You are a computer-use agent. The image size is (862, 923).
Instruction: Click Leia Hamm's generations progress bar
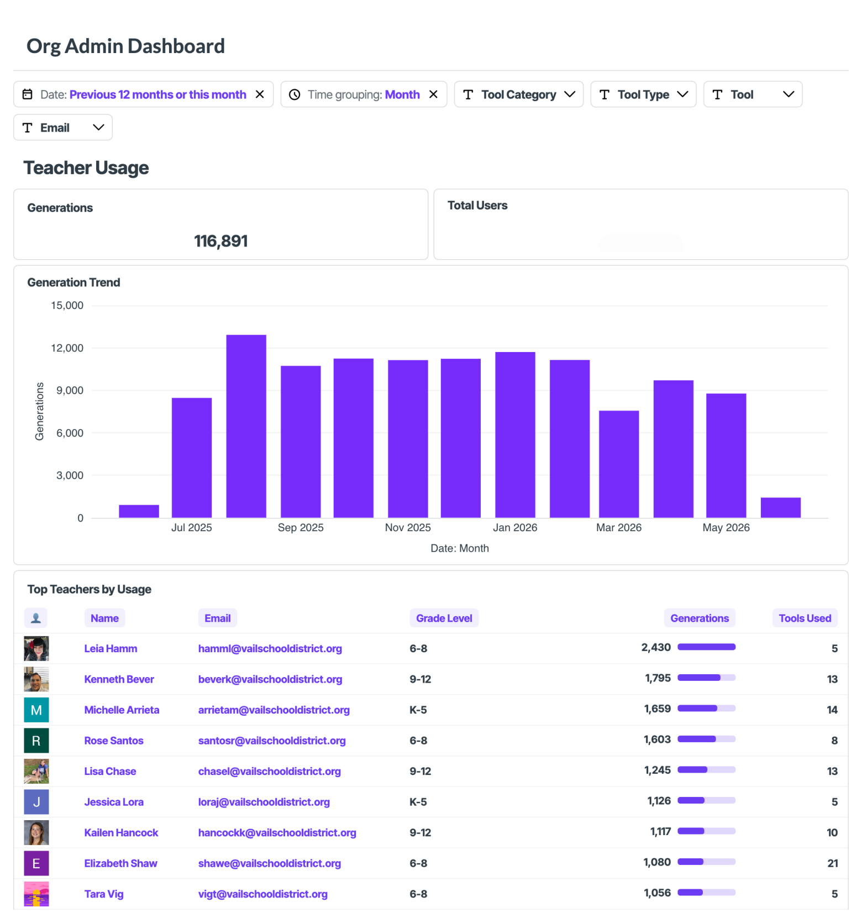point(707,647)
